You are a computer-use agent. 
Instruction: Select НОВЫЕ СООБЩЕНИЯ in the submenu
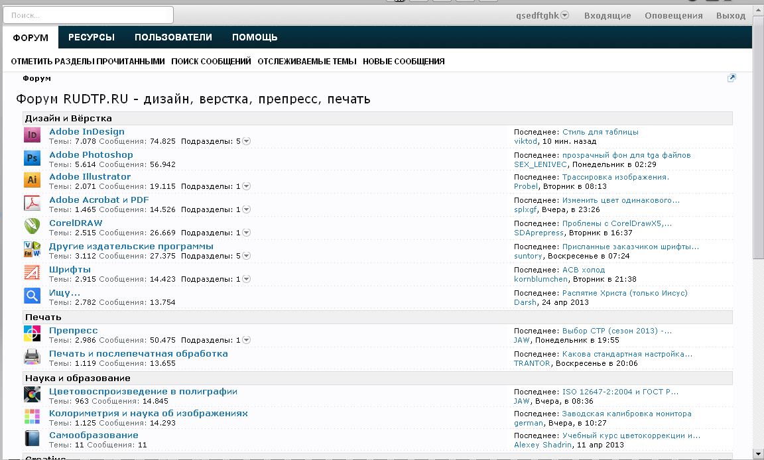coord(403,62)
